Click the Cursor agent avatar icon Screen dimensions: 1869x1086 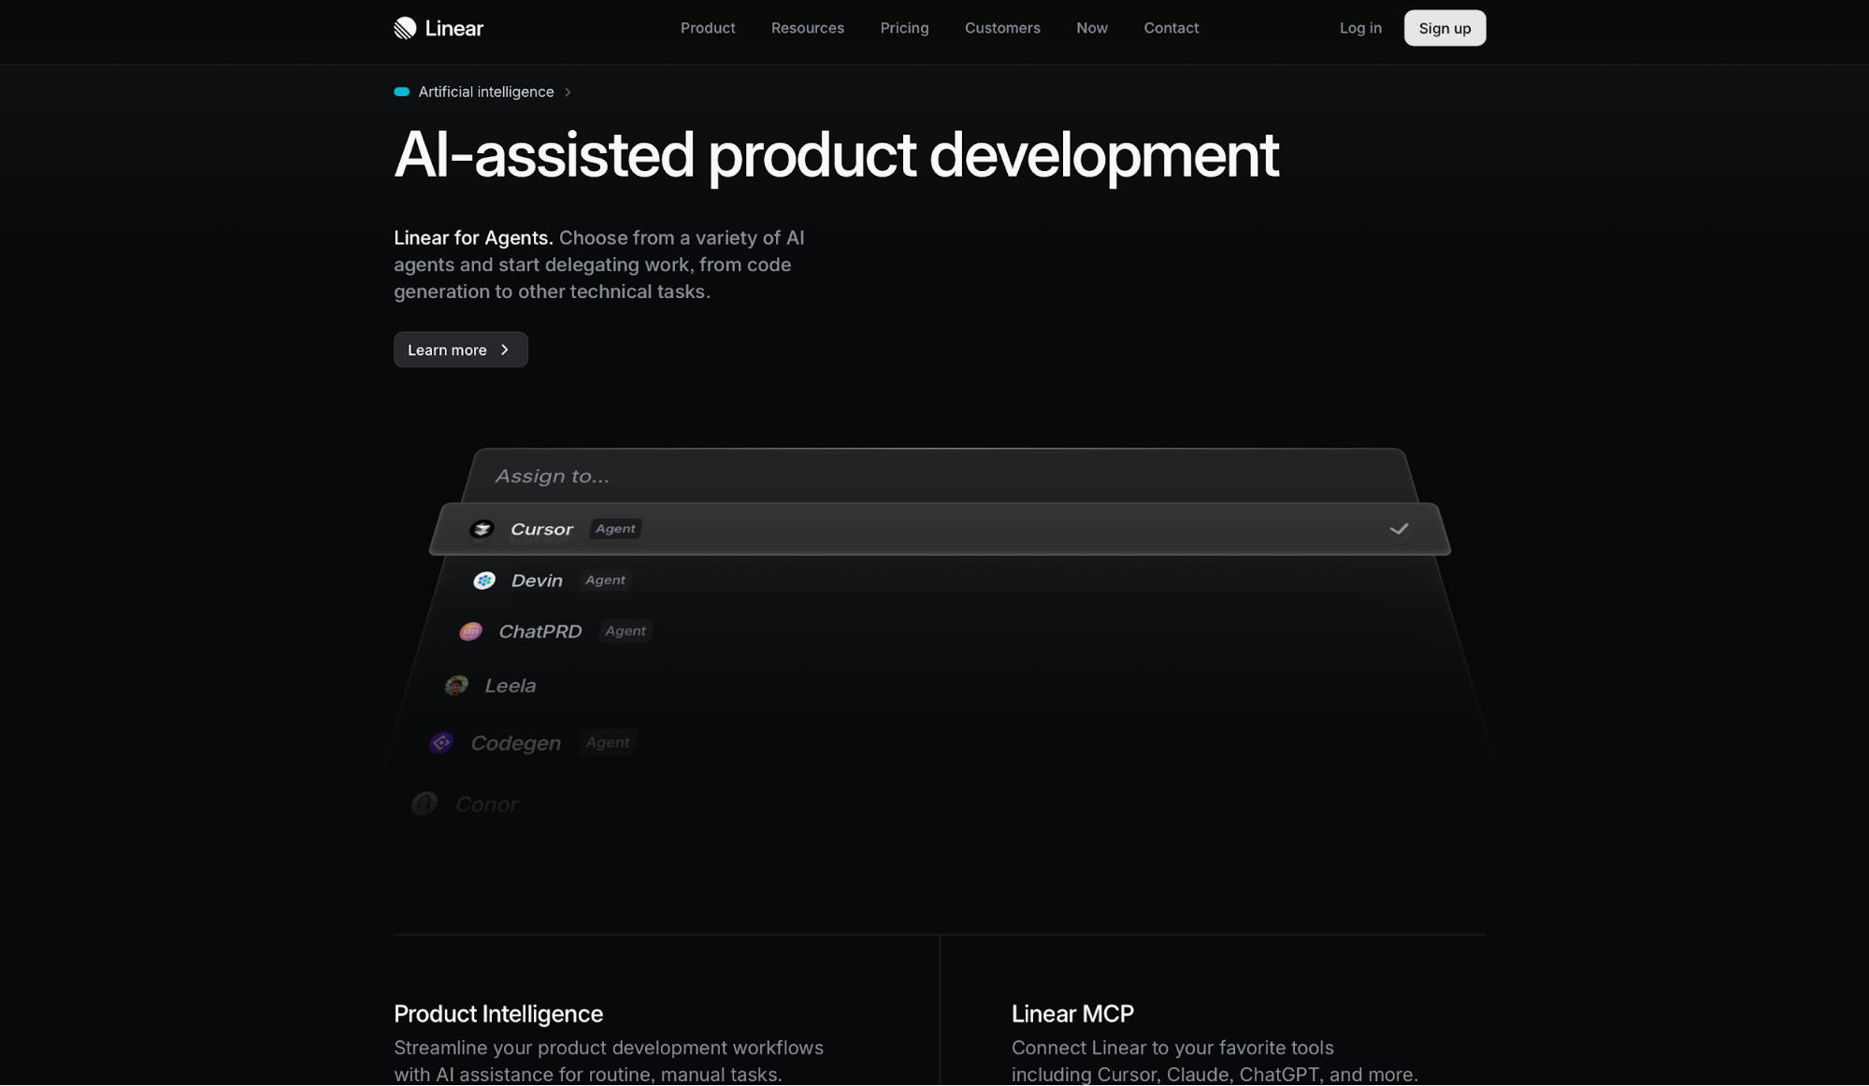point(482,529)
